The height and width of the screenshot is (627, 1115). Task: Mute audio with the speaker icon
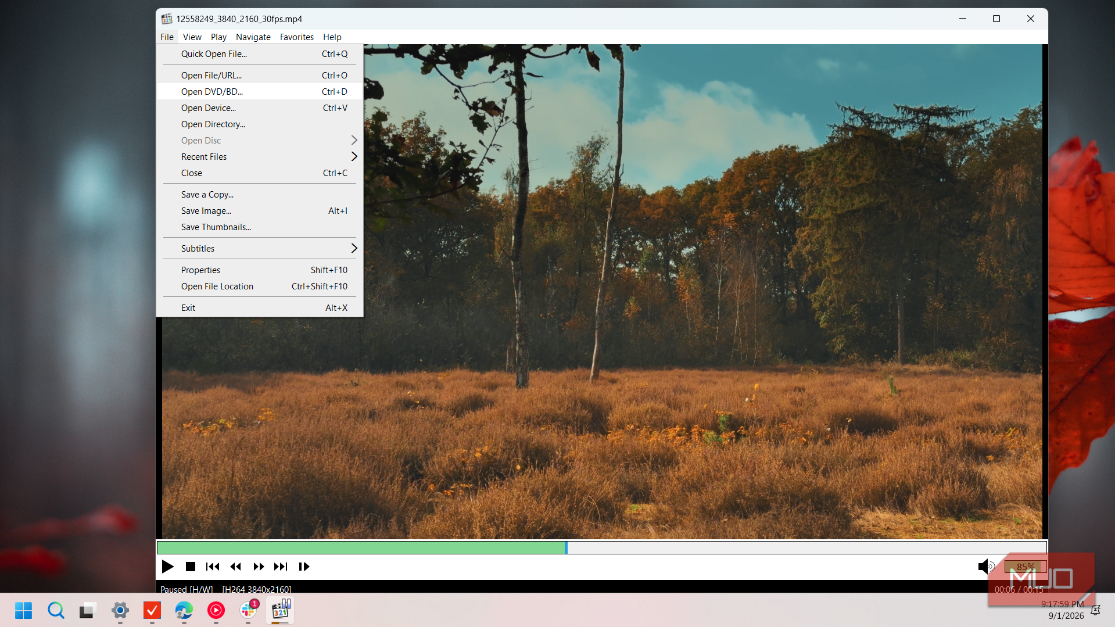pos(986,567)
